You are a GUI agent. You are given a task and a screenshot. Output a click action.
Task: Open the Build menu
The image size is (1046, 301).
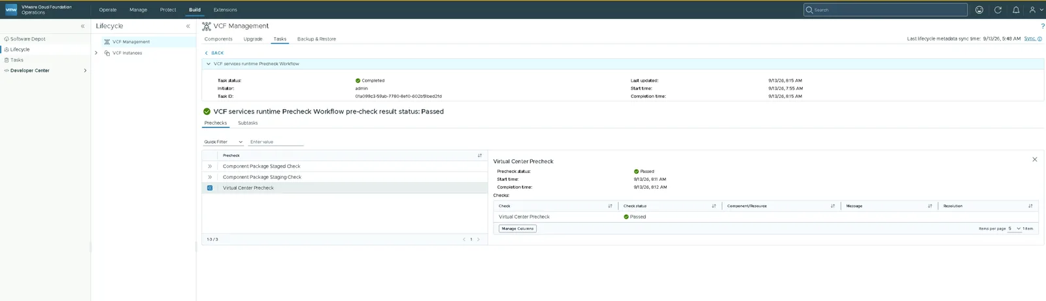pyautogui.click(x=195, y=10)
